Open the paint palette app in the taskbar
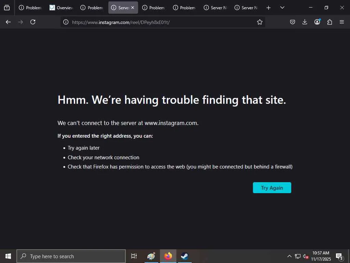This screenshot has height=263, width=350. point(151,256)
